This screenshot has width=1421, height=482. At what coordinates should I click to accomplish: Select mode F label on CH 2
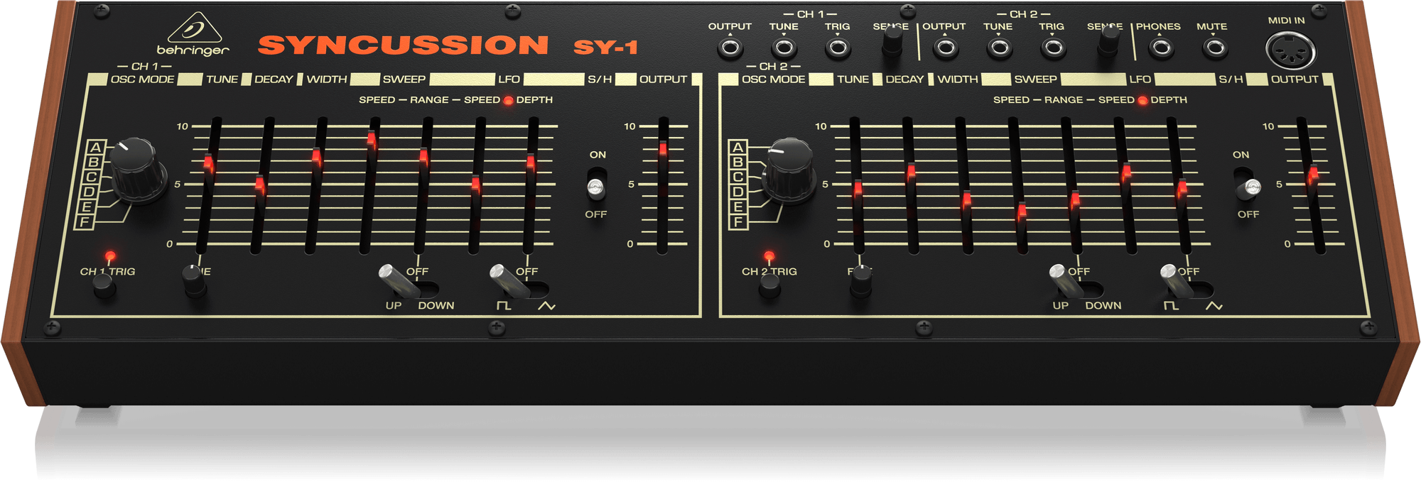(738, 221)
